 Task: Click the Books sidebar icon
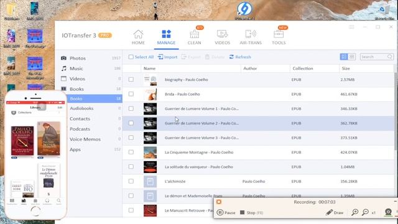(x=63, y=89)
